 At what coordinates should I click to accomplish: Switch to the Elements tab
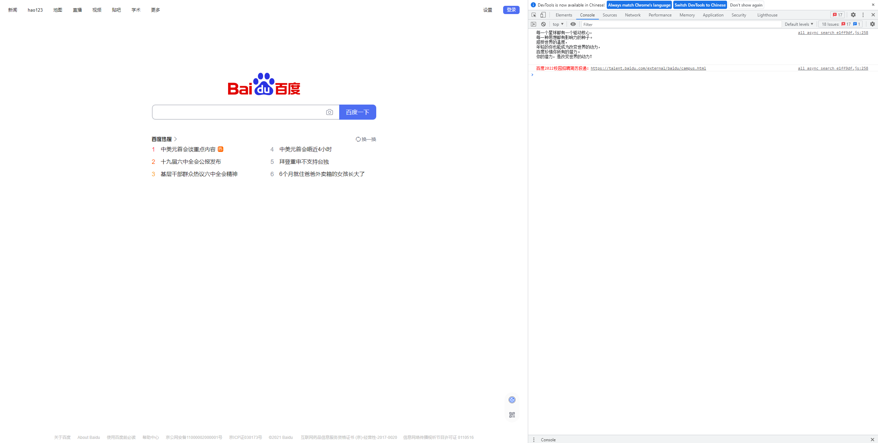click(563, 15)
